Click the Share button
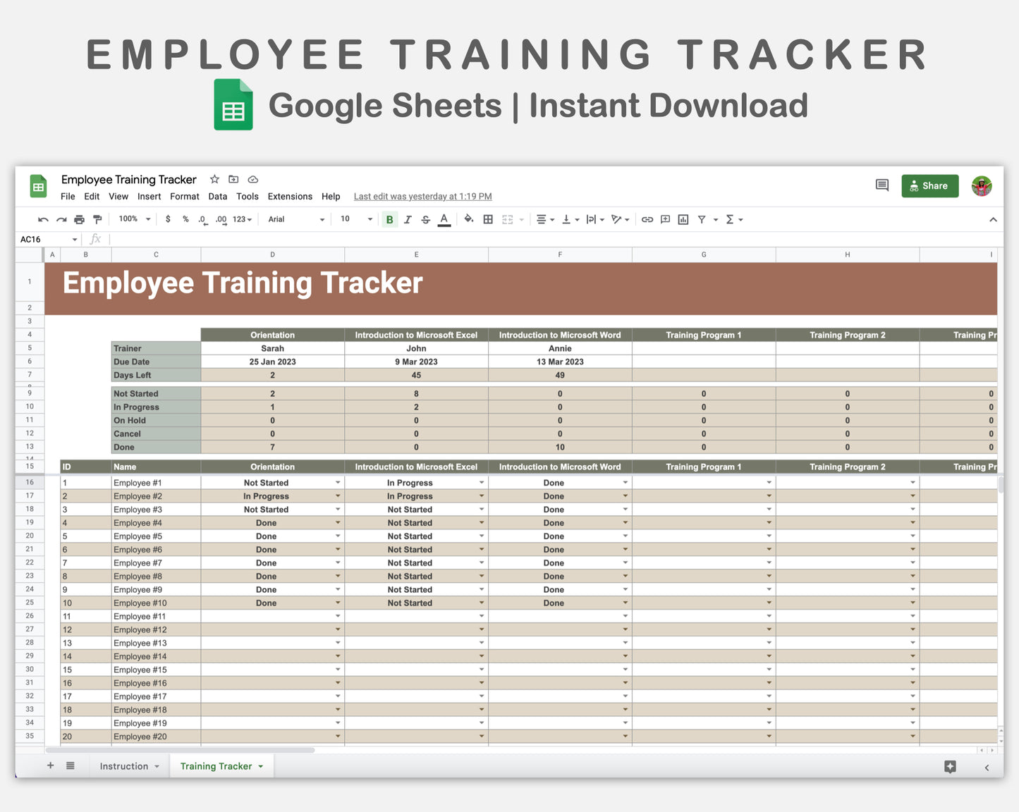The image size is (1019, 812). coord(929,185)
